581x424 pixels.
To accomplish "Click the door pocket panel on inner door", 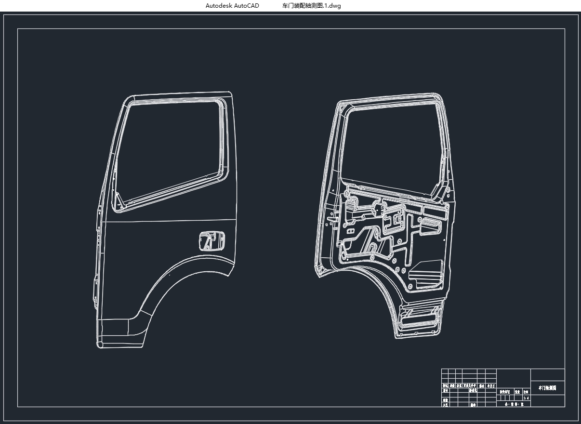I will [427, 276].
